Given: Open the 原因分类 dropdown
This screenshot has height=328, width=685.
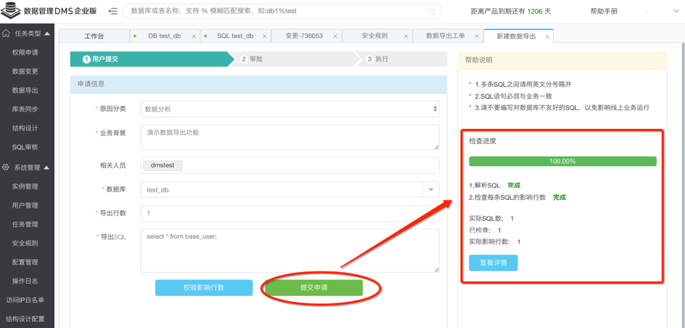Looking at the screenshot, I should tap(290, 109).
